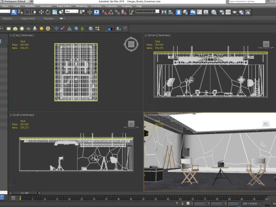Toggle Spinner Snap
This screenshot has width=276, height=207.
124,12
